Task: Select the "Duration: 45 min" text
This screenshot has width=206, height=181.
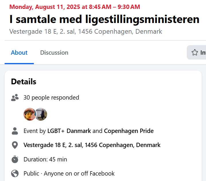Action: (45, 159)
